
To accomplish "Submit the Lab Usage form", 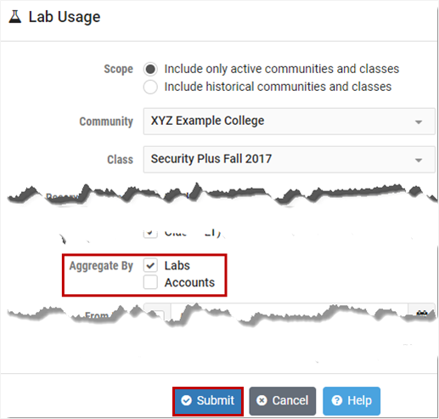I will pos(208,401).
